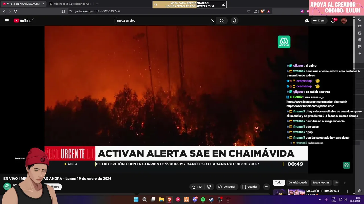Show hidden system tray icons chevron
Image resolution: width=364 pixels, height=204 pixels.
pyautogui.click(x=320, y=199)
